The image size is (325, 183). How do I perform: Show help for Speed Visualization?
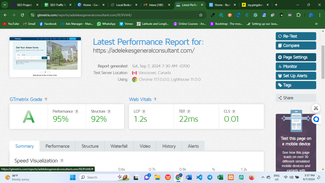(x=62, y=160)
